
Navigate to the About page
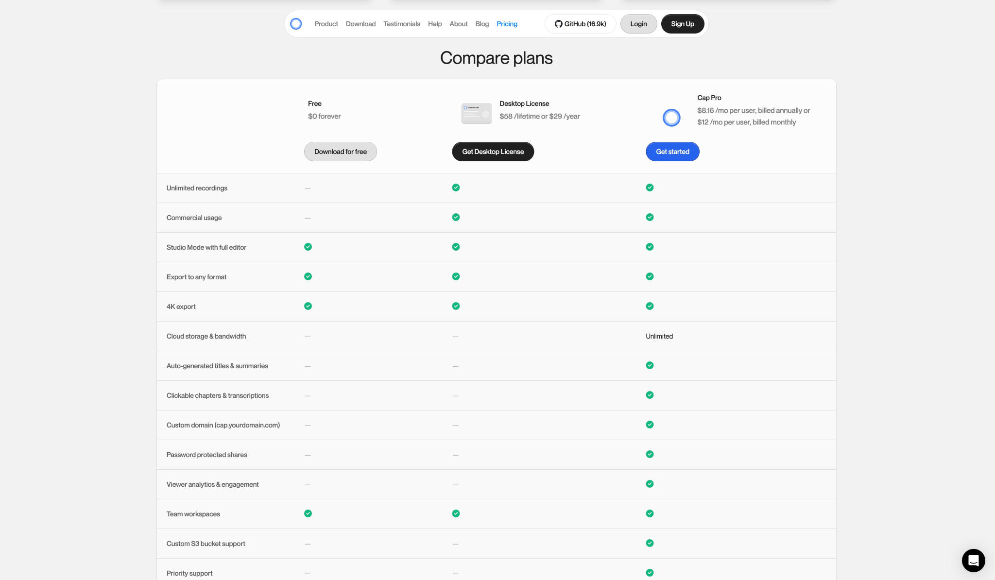coord(459,24)
